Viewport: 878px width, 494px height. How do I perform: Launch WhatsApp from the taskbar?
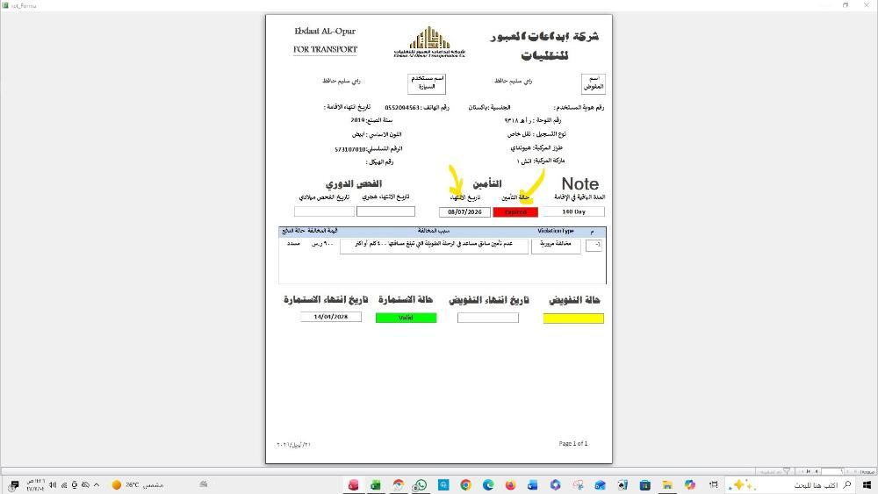pyautogui.click(x=421, y=485)
